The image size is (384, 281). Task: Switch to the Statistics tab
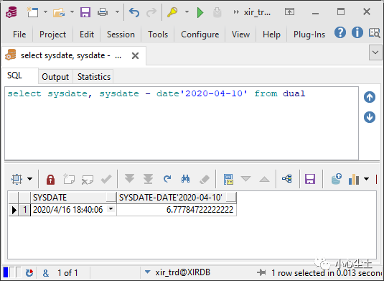94,77
